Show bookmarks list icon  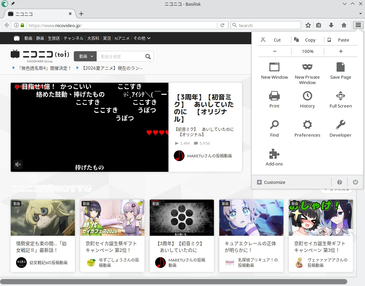(319, 25)
